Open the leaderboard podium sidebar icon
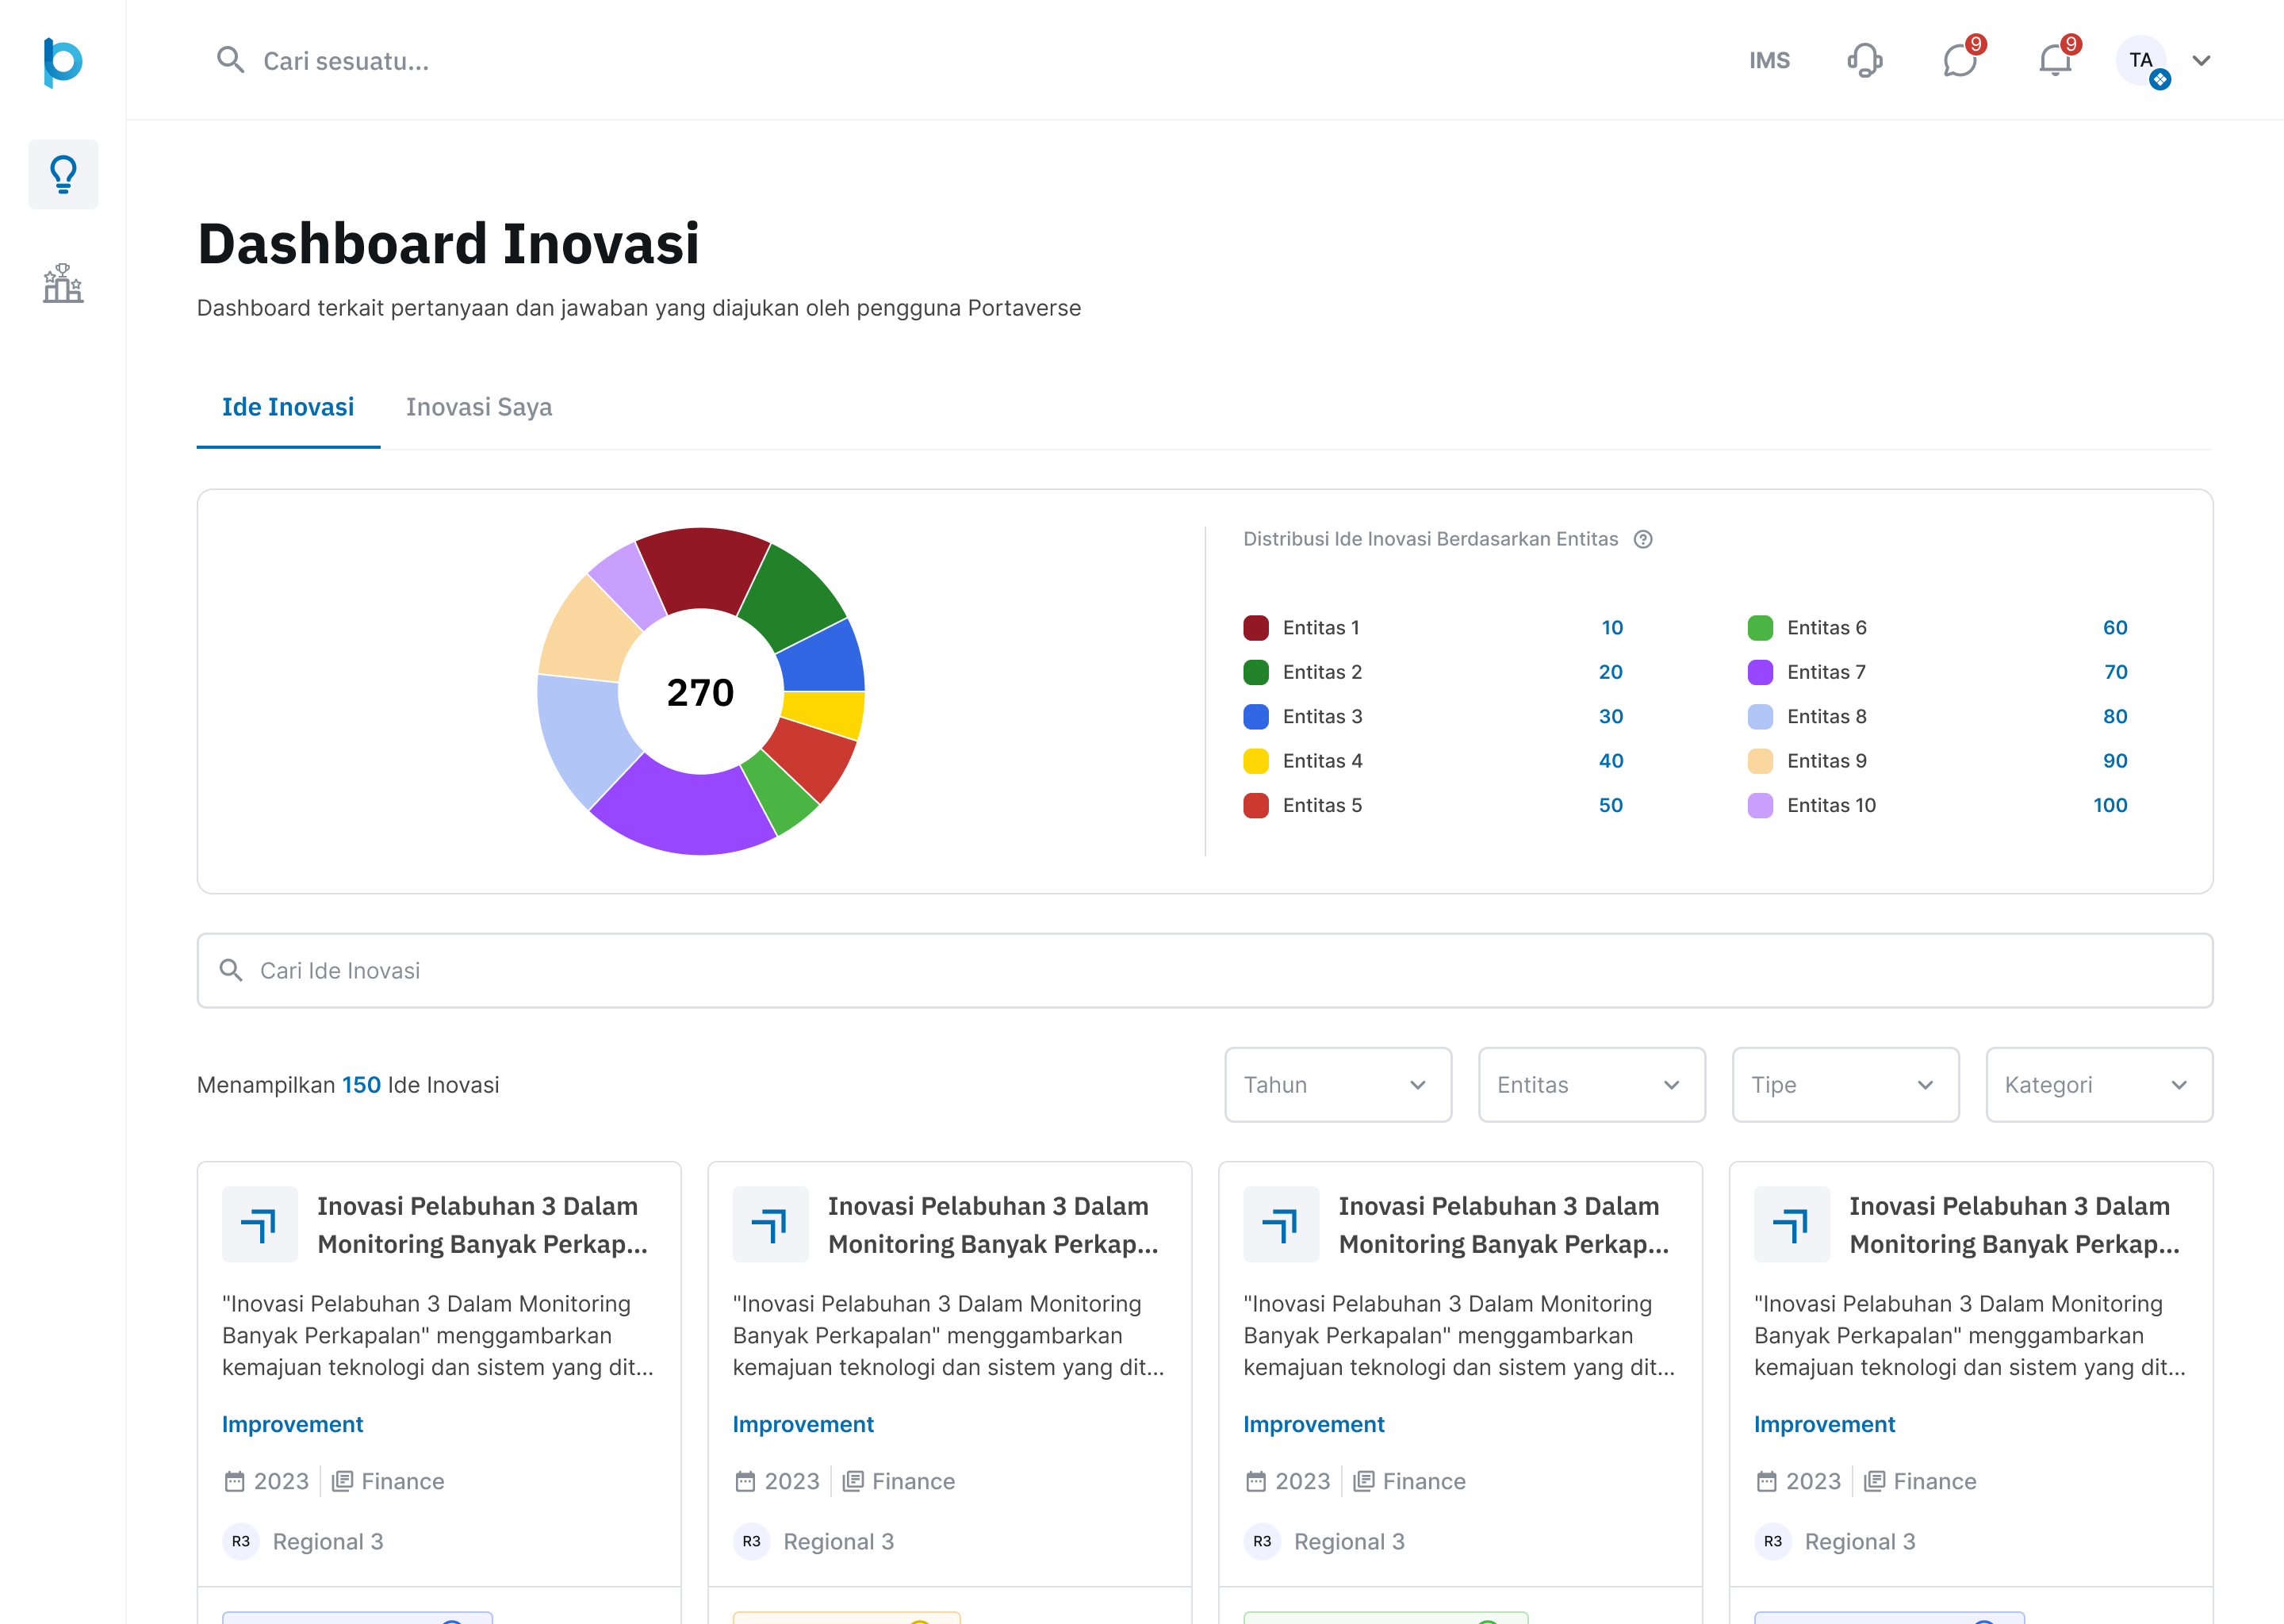Viewport: 2284px width, 1624px height. pos(63,283)
